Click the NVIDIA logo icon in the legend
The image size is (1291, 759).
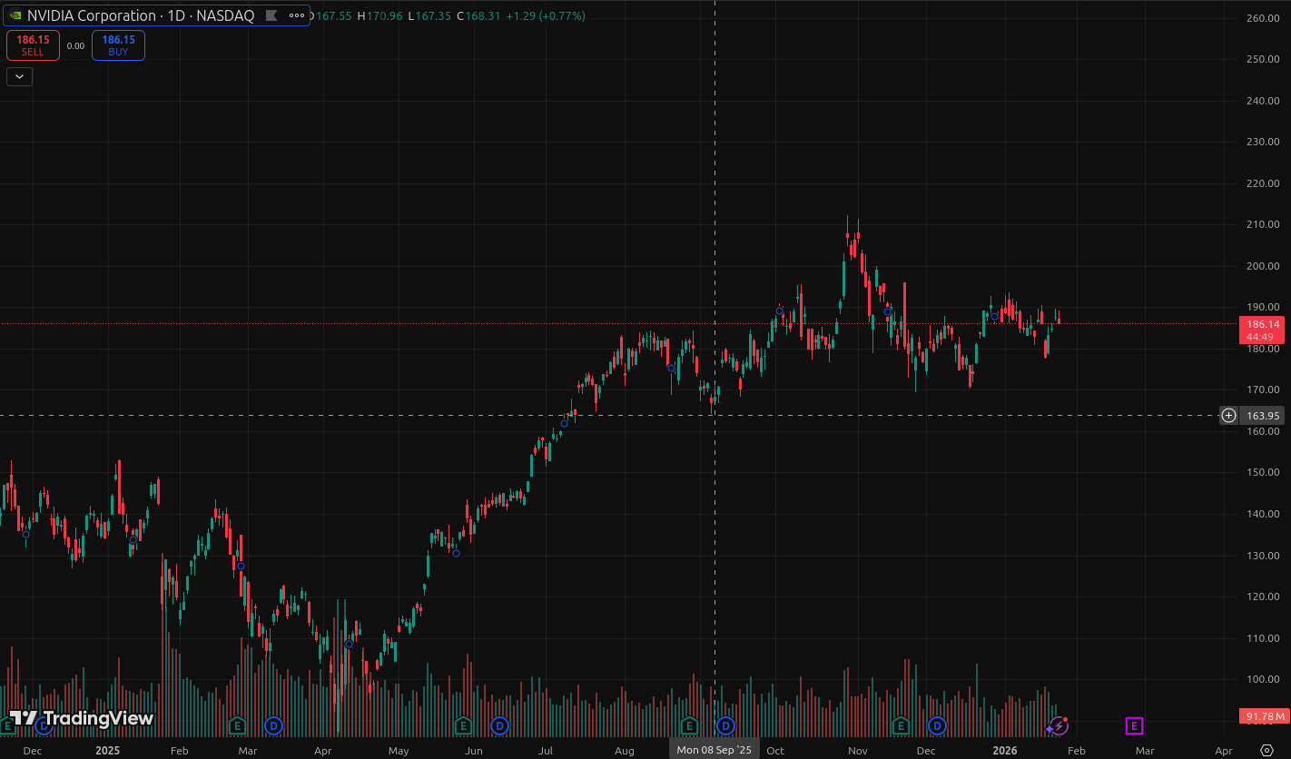[15, 15]
